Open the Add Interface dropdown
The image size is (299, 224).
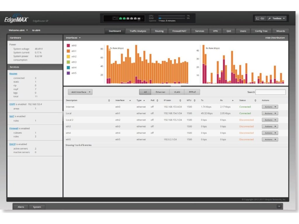coord(80,92)
